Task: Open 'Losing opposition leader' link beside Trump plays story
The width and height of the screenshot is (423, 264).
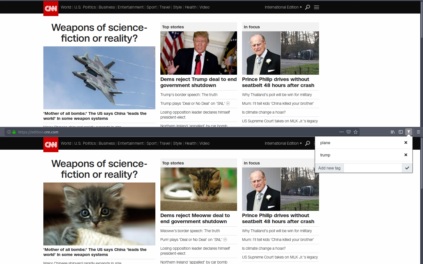Action: pyautogui.click(x=195, y=115)
